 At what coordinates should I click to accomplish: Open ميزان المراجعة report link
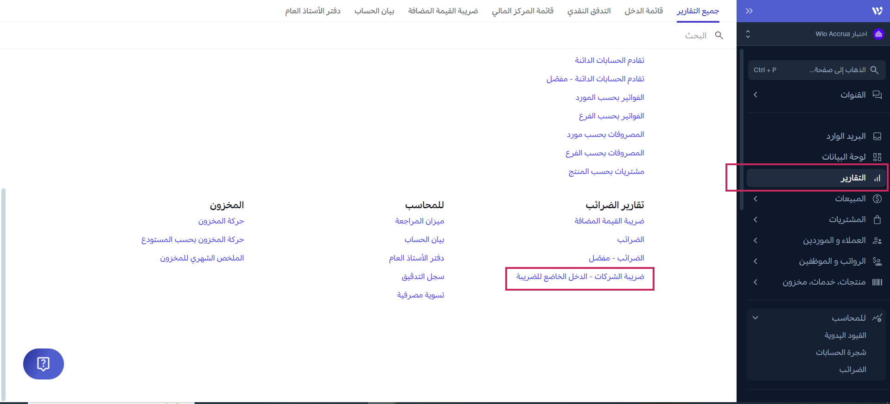click(420, 221)
